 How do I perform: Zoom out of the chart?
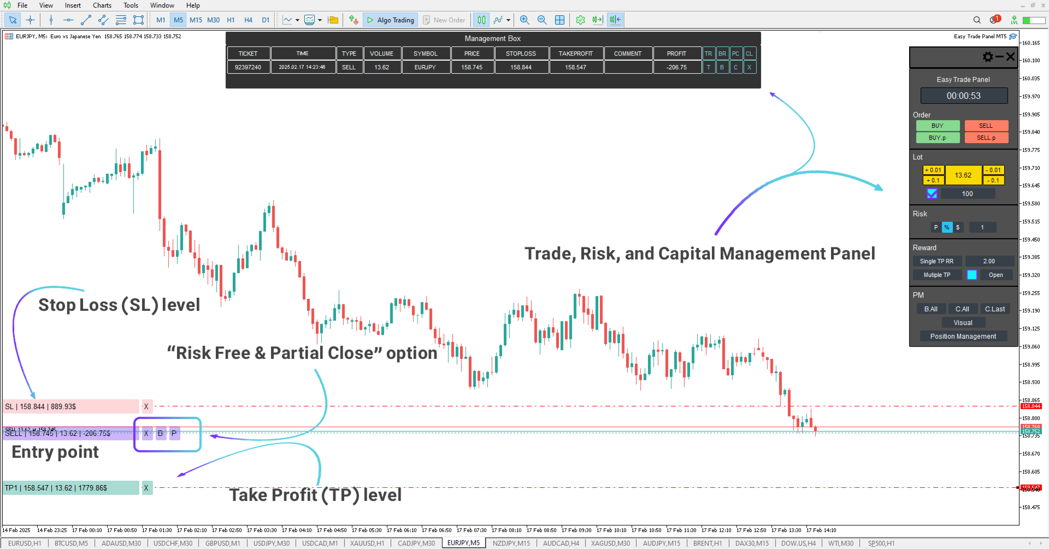point(542,20)
